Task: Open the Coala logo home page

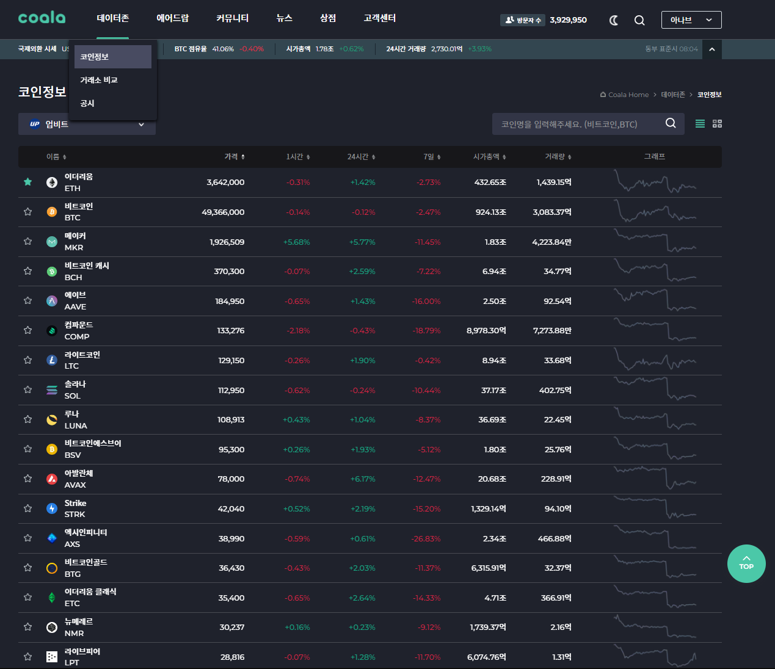Action: pyautogui.click(x=42, y=18)
